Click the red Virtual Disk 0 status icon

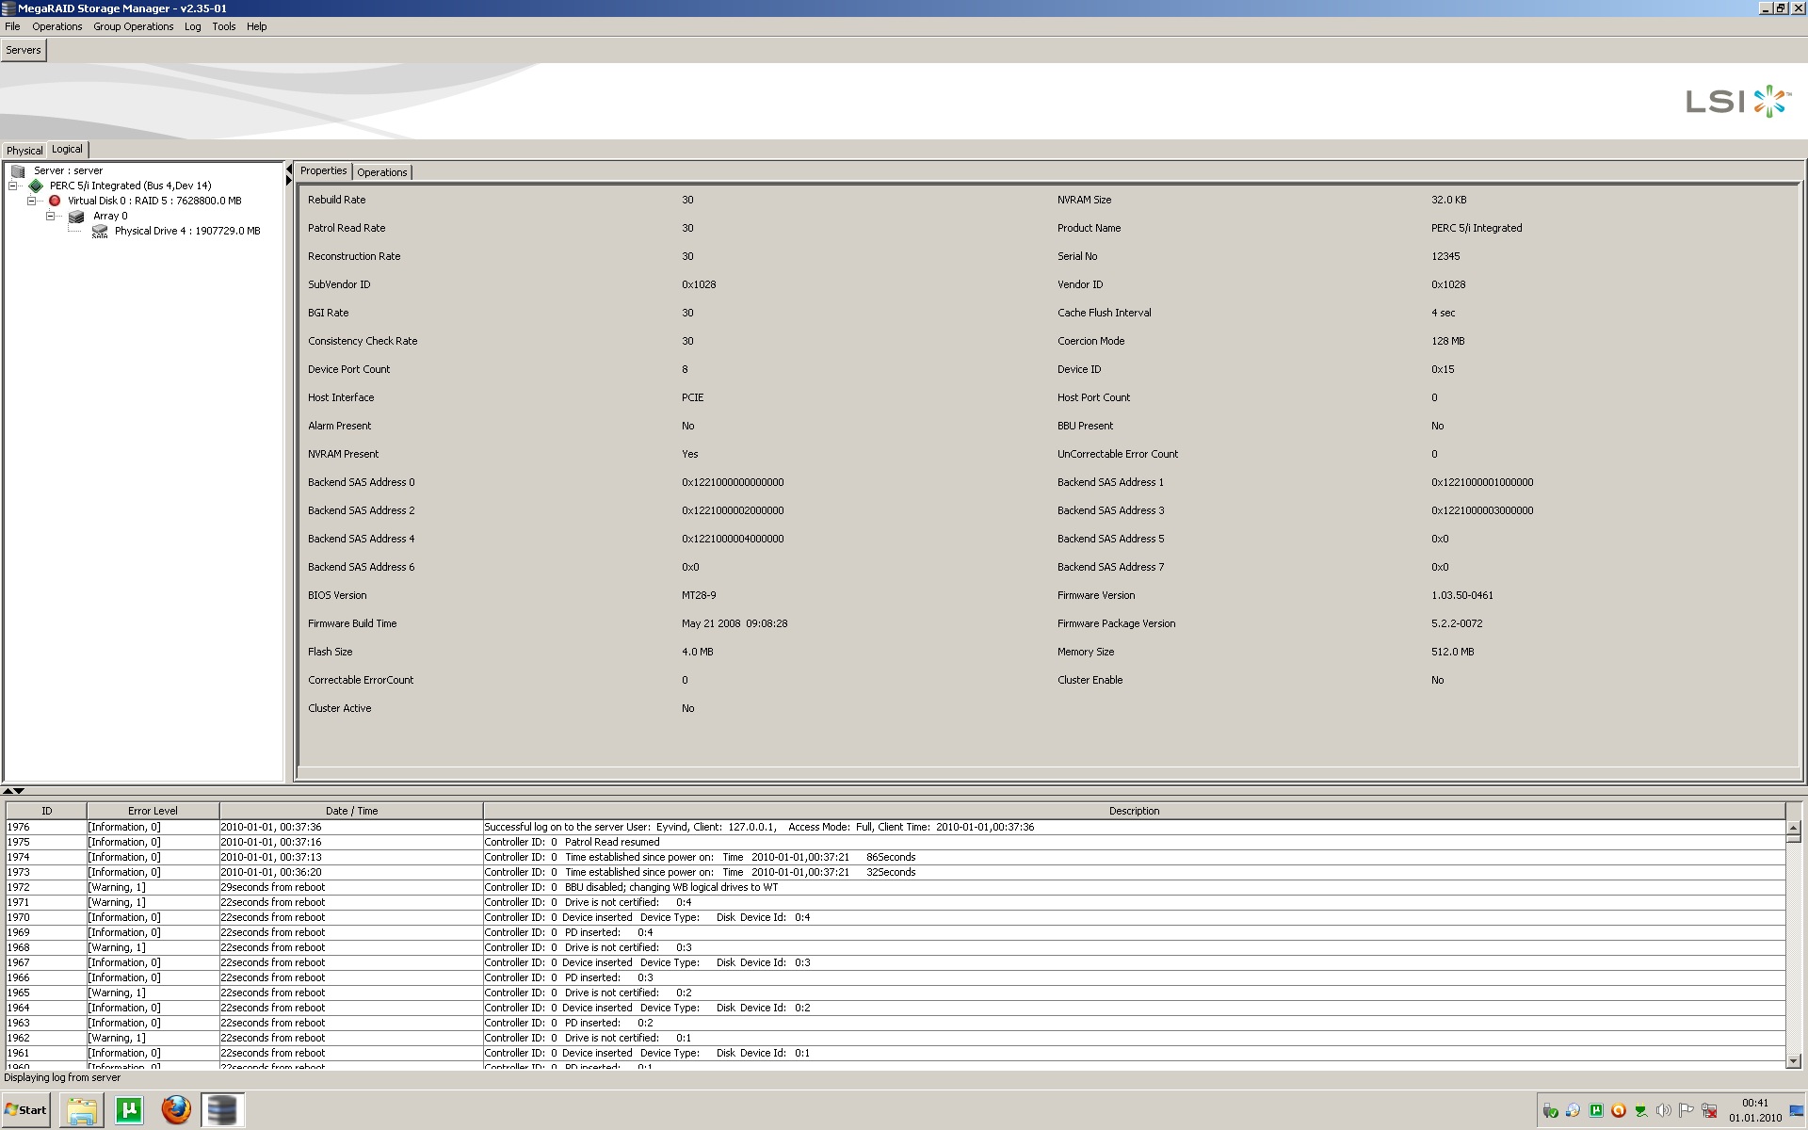(55, 201)
